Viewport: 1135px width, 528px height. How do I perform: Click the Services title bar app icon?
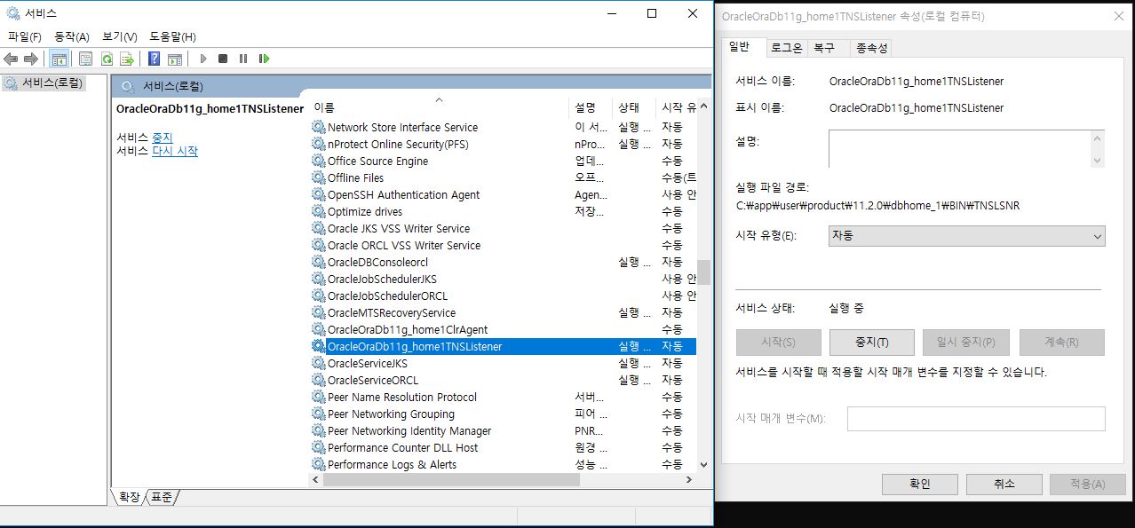13,13
